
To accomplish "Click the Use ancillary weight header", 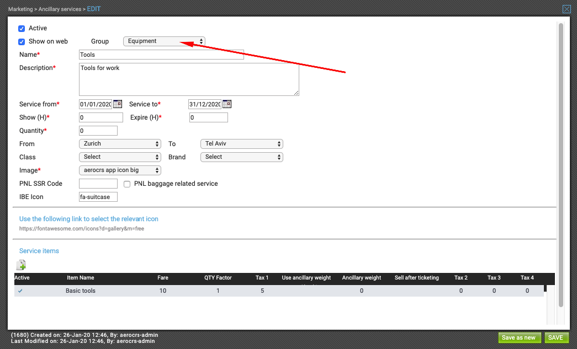I will [306, 278].
